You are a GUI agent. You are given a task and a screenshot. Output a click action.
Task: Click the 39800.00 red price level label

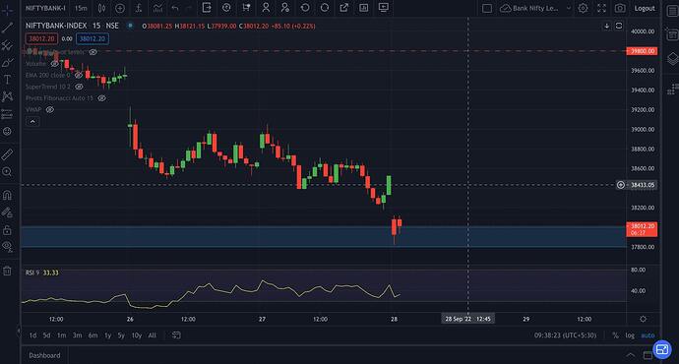[642, 51]
